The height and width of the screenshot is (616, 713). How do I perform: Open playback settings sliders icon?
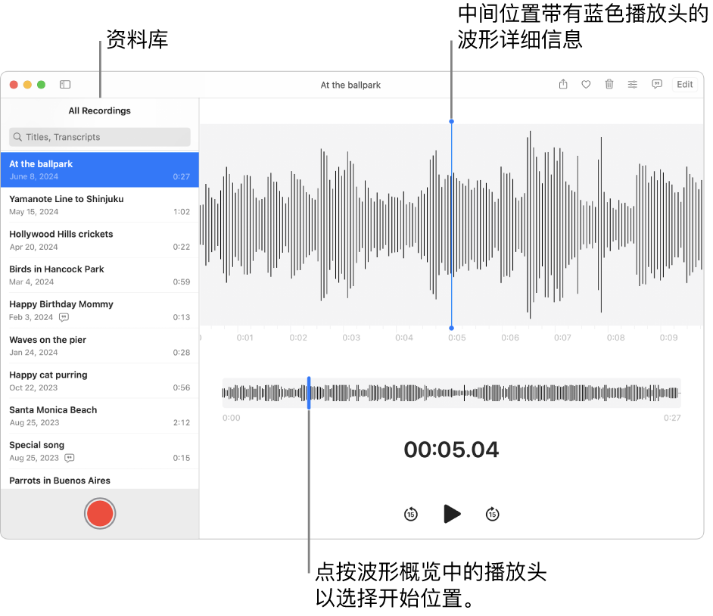click(633, 85)
